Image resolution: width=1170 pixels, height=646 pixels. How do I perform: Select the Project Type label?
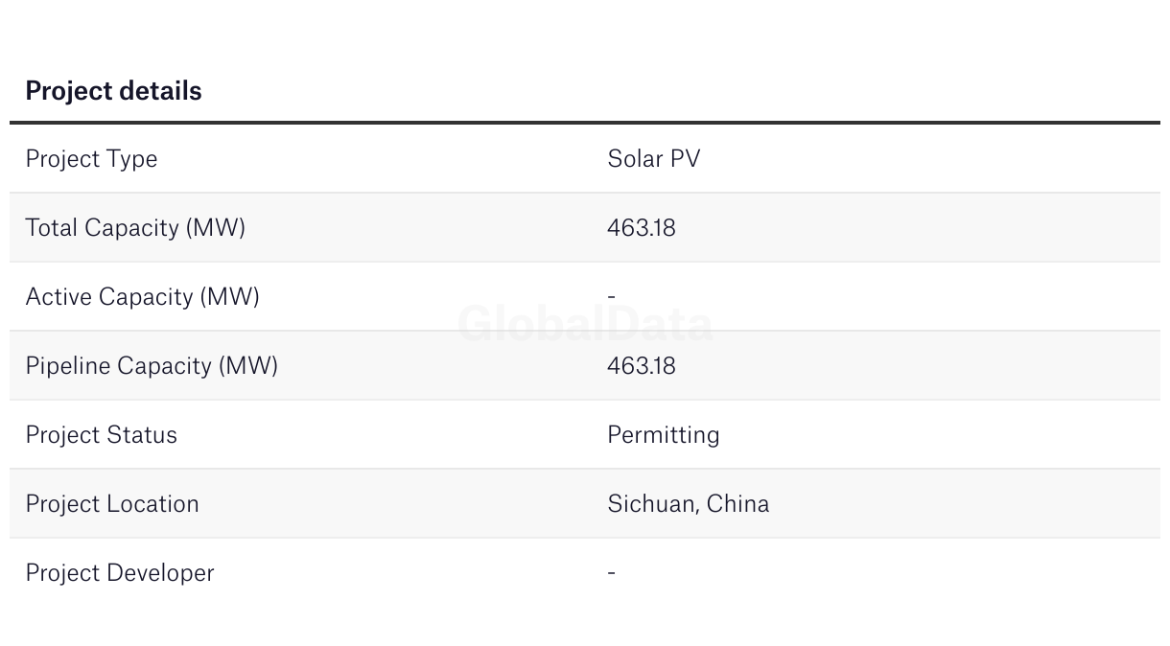91,159
